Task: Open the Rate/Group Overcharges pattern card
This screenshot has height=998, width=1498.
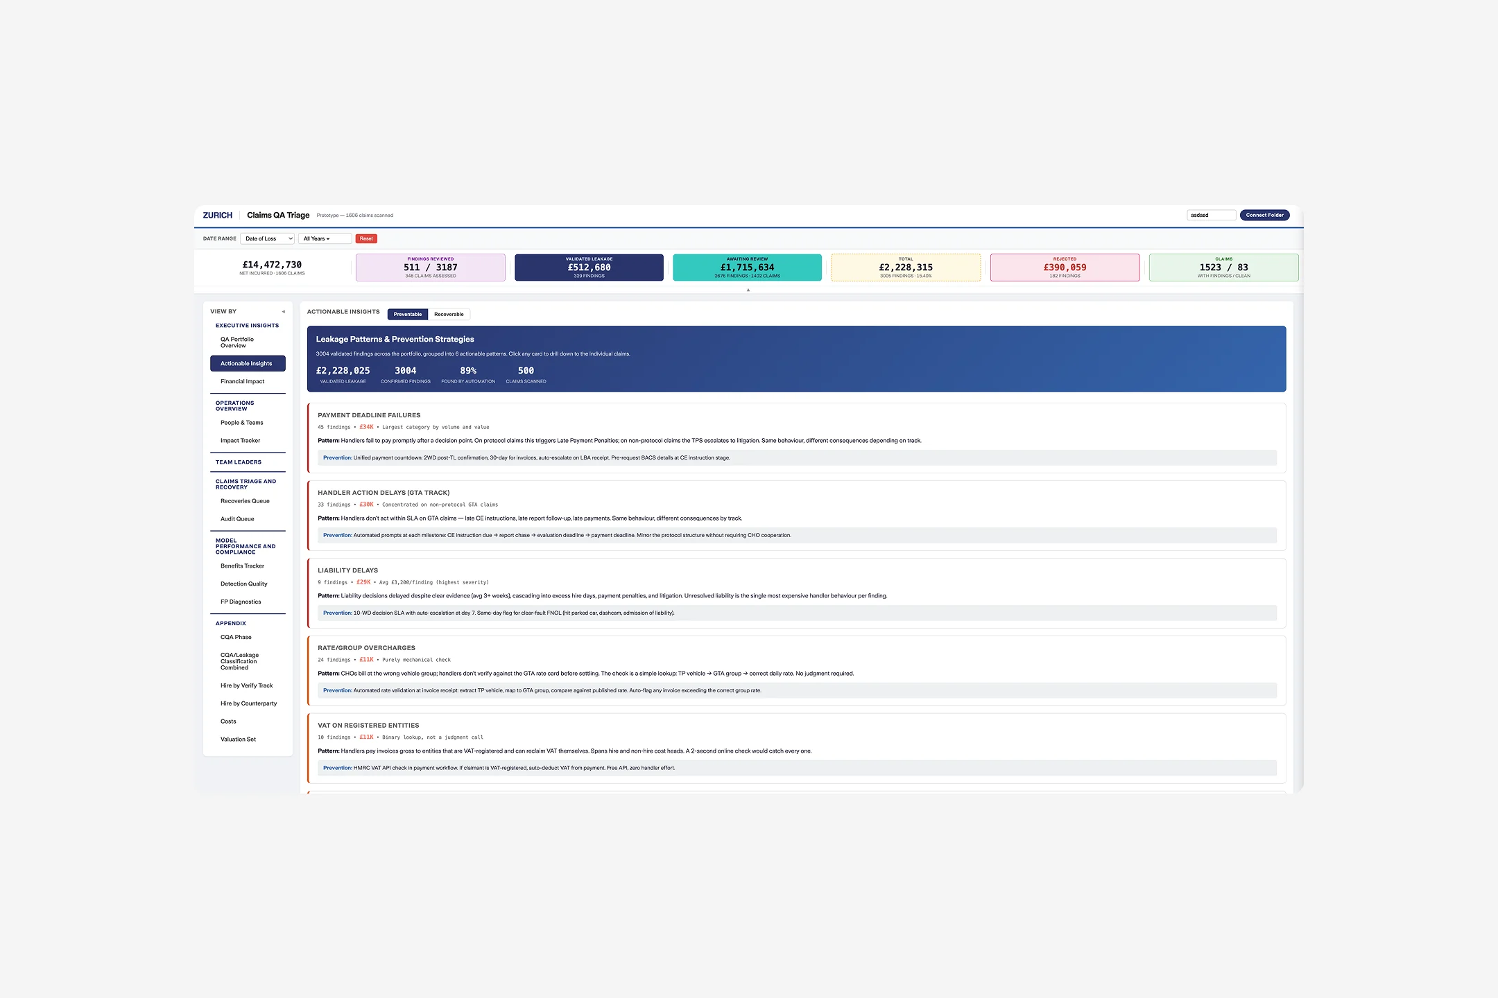Action: [797, 671]
